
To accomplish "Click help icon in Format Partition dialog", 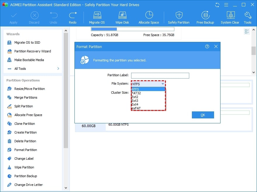I will coord(207,47).
